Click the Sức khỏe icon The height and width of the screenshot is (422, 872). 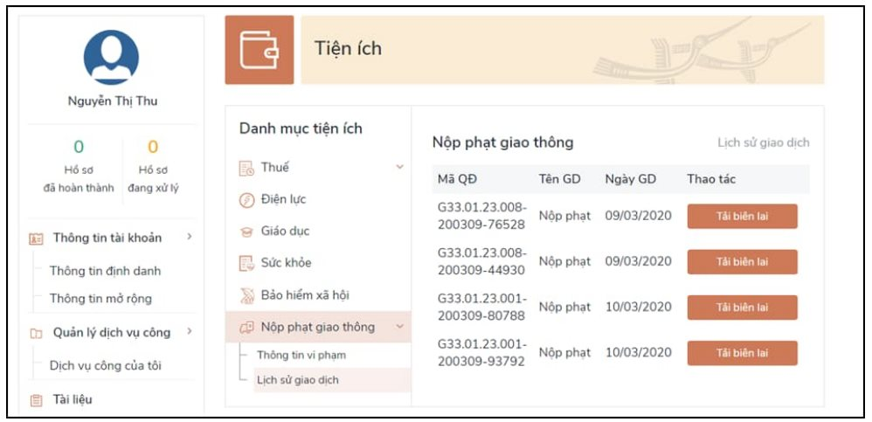(246, 263)
